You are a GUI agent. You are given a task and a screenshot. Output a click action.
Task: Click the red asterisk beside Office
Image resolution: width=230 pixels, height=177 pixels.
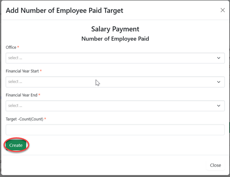point(18,47)
